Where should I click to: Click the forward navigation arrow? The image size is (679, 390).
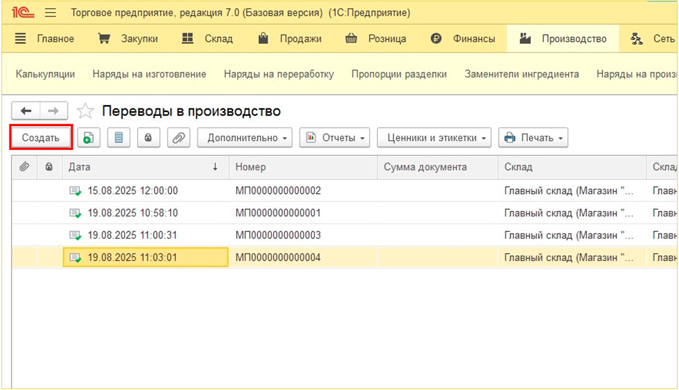(54, 111)
